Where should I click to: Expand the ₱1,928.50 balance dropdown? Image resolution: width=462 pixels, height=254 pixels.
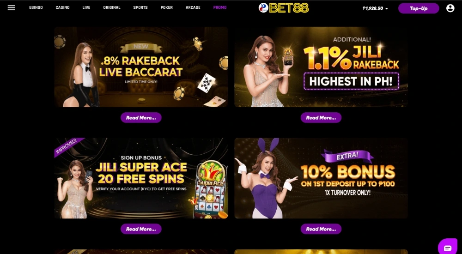[x=375, y=9]
